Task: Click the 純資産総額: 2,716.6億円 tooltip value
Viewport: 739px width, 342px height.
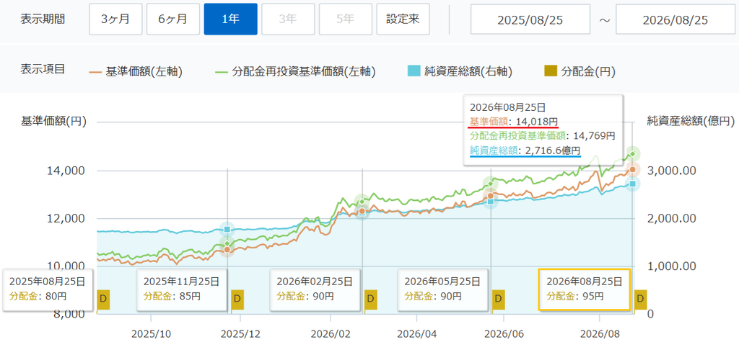Action: [525, 150]
